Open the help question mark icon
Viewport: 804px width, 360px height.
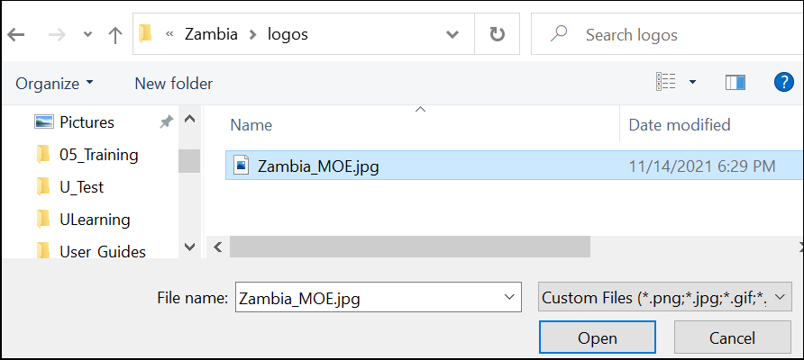pyautogui.click(x=783, y=83)
